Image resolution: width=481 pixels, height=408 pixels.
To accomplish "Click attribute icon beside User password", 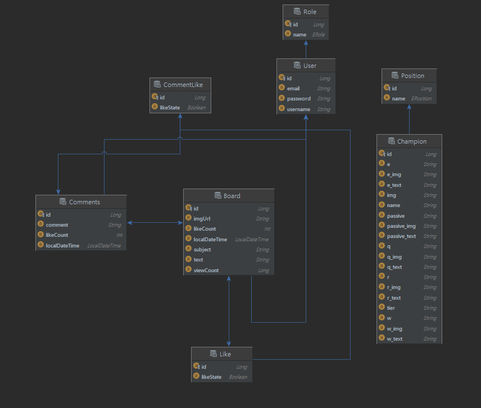I will point(282,98).
